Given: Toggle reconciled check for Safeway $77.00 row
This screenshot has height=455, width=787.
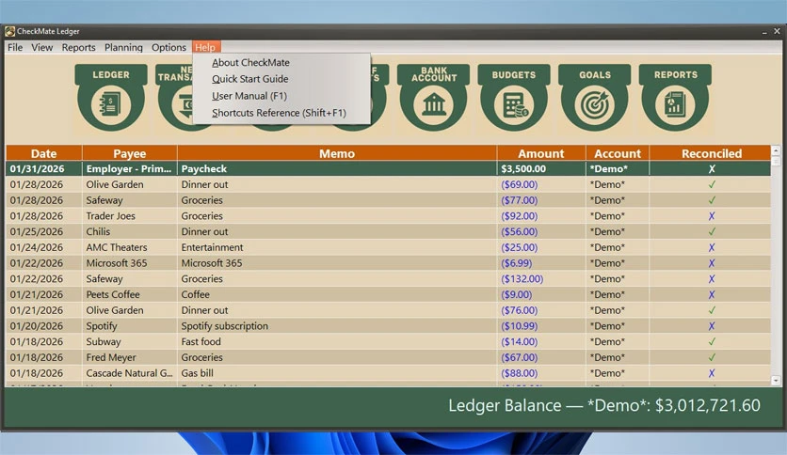Looking at the screenshot, I should (711, 200).
